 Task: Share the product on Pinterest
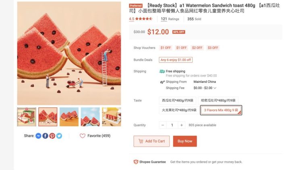click(52, 136)
